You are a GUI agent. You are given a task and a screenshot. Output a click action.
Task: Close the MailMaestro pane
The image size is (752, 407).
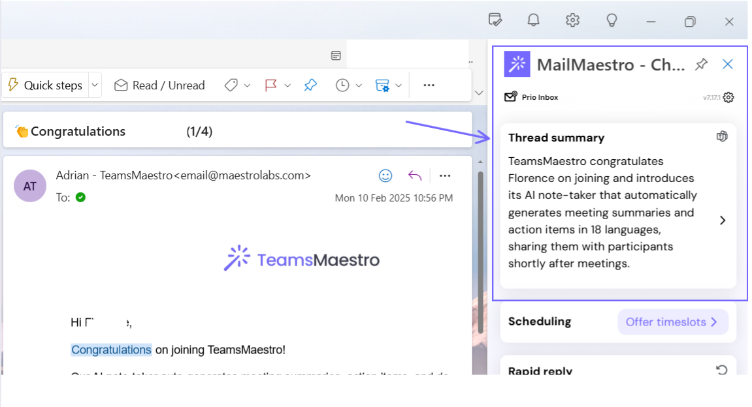point(728,64)
